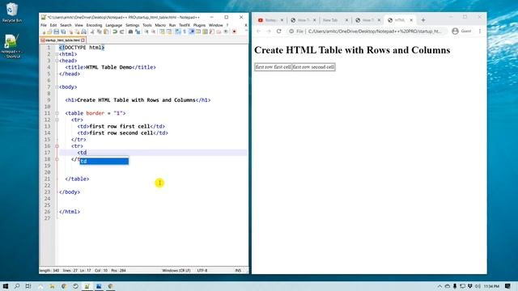Select the startup_html_table.html document tab
The image size is (518, 291).
coord(62,40)
